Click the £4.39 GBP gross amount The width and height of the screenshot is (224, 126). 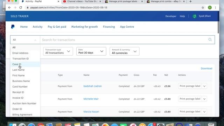tap(139, 86)
